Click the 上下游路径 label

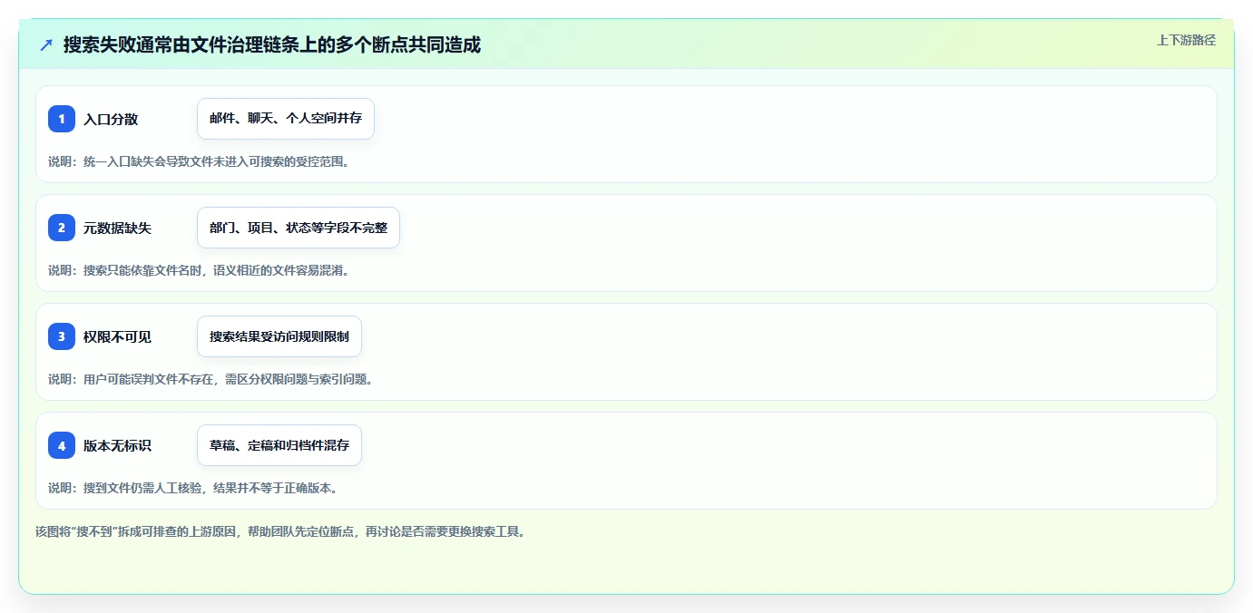[1186, 40]
